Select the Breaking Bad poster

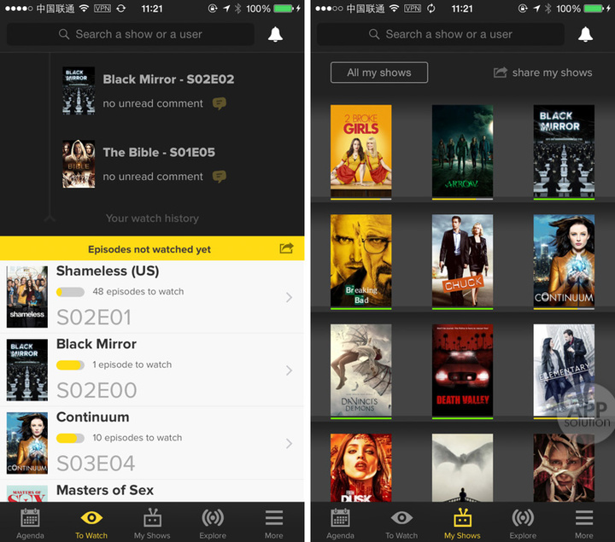coord(360,260)
